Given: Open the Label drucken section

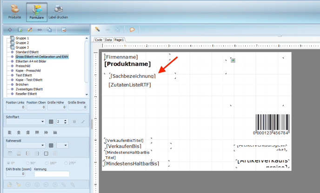Looking at the screenshot, I should click(58, 11).
